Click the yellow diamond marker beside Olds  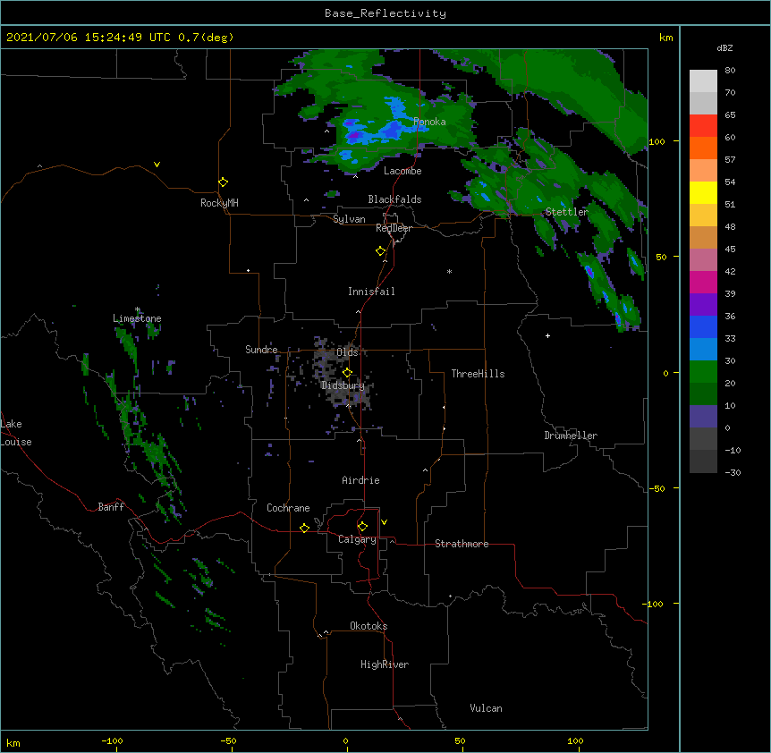pyautogui.click(x=348, y=372)
